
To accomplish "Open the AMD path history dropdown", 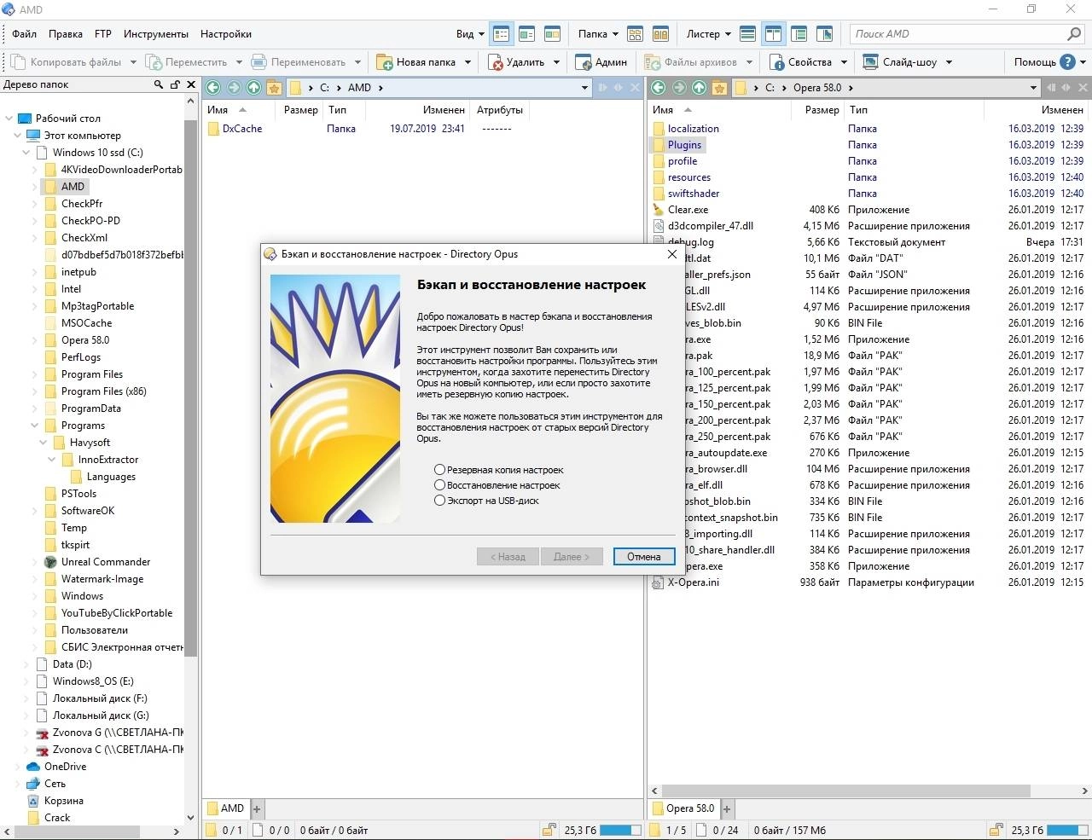I will point(584,88).
